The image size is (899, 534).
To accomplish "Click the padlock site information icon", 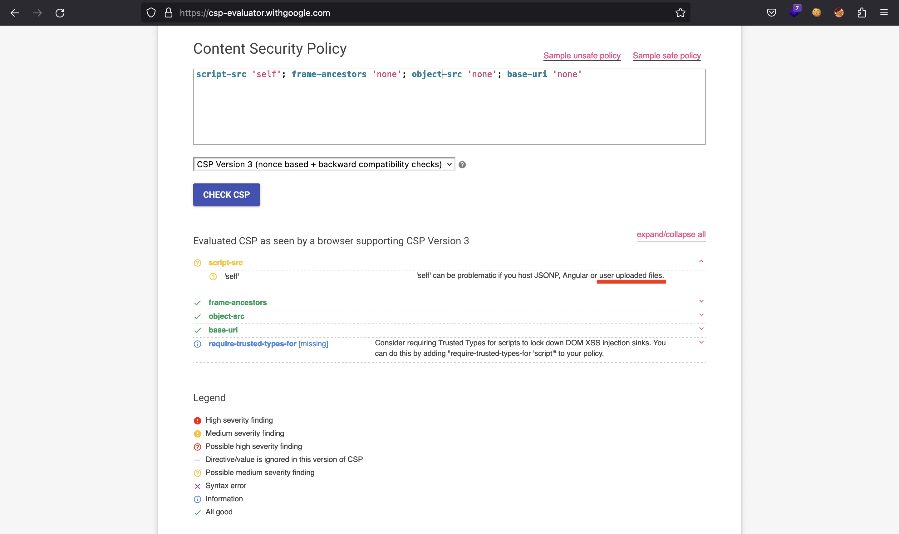I will click(169, 13).
